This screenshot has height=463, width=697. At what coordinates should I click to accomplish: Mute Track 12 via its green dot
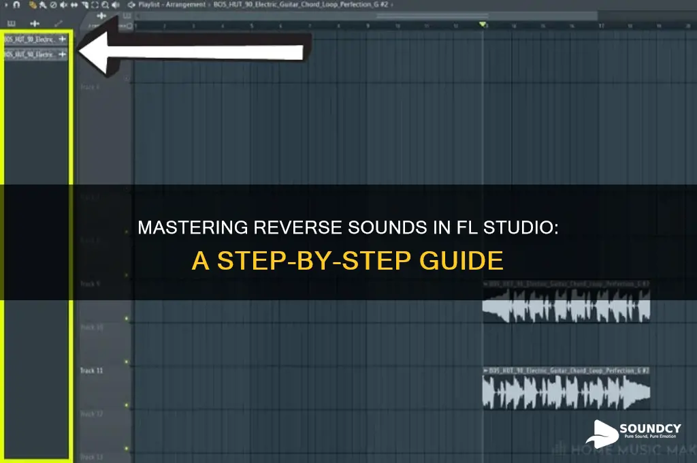pos(126,404)
